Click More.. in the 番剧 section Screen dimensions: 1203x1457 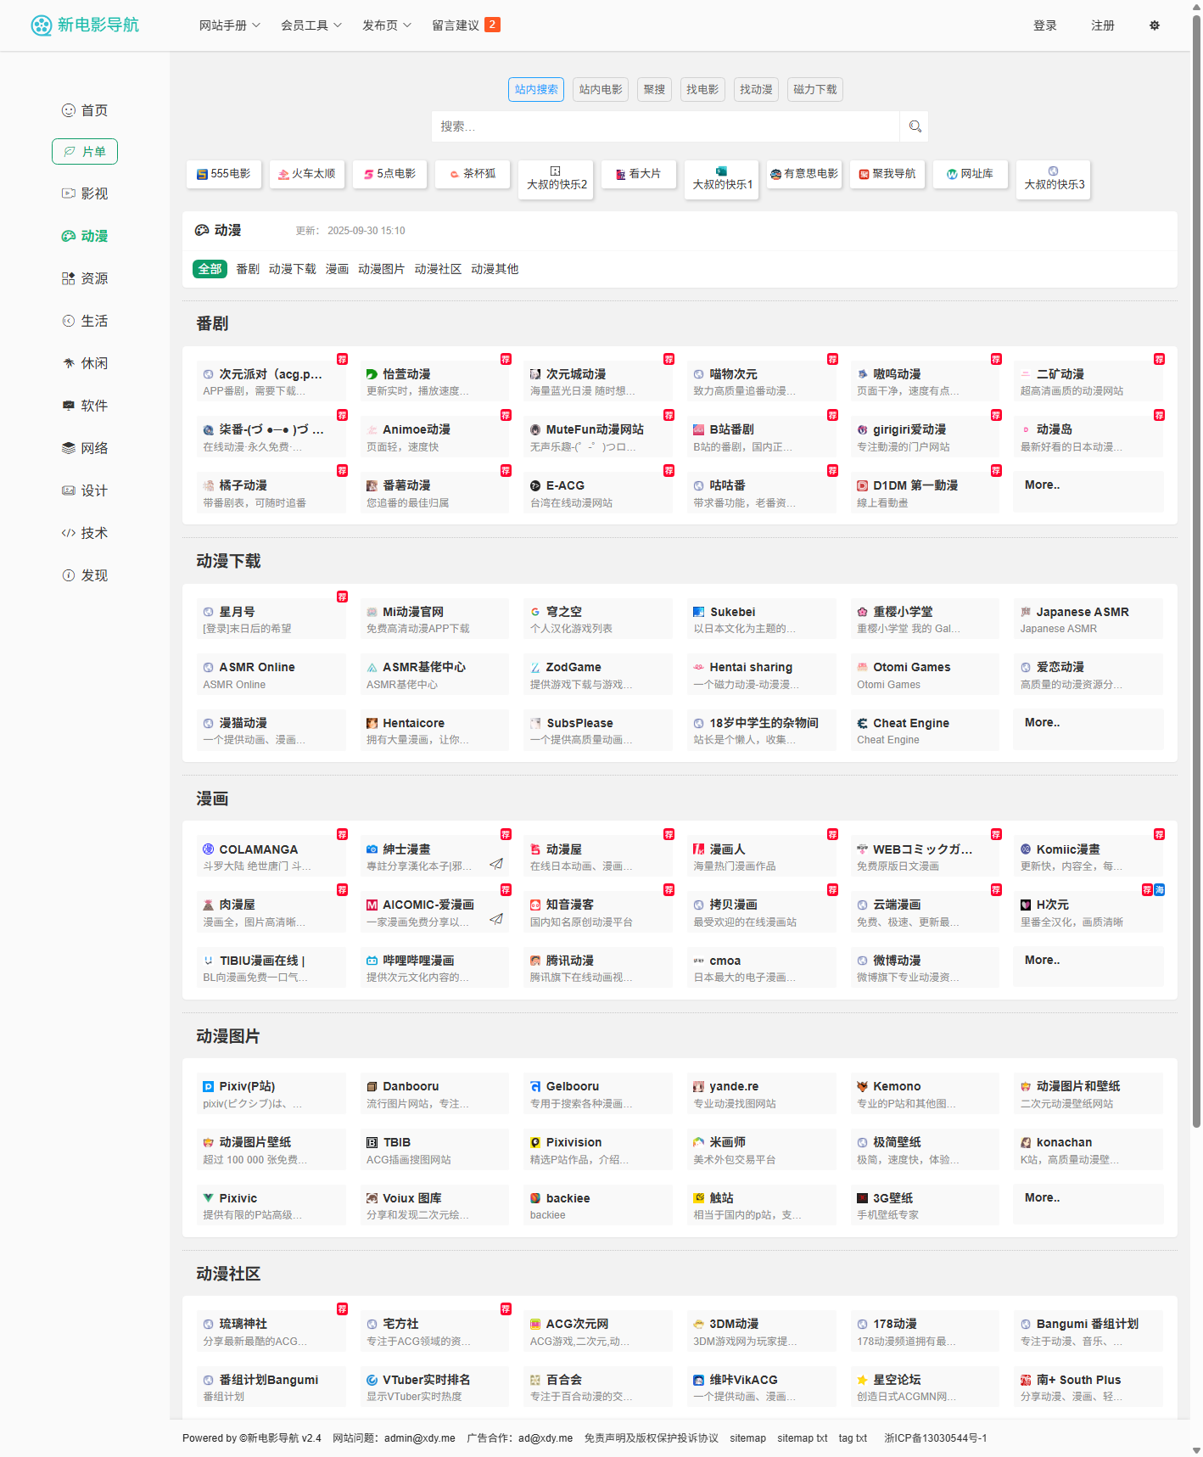point(1042,485)
